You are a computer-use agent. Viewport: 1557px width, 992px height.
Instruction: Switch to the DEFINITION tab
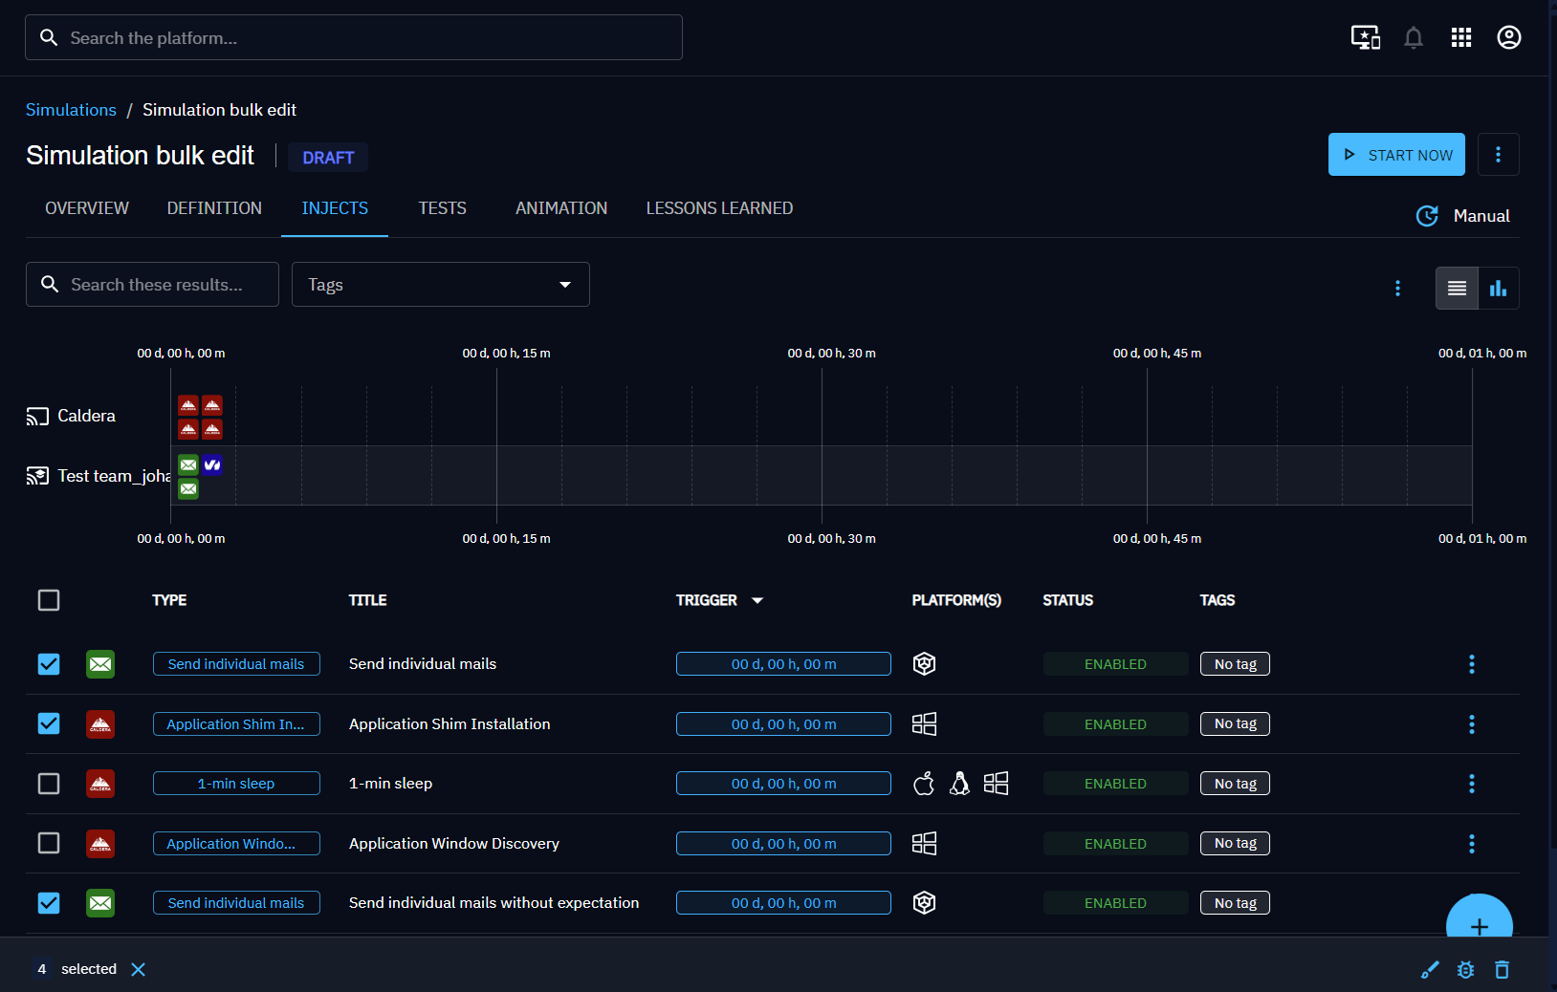click(214, 208)
